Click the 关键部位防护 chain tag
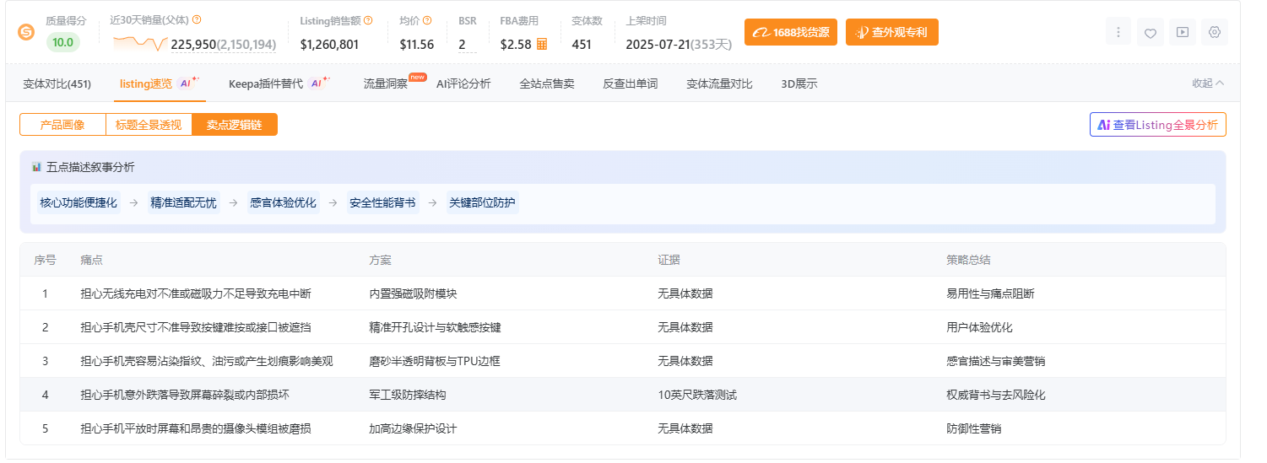Viewport: 1267px width, 463px height. pos(482,202)
